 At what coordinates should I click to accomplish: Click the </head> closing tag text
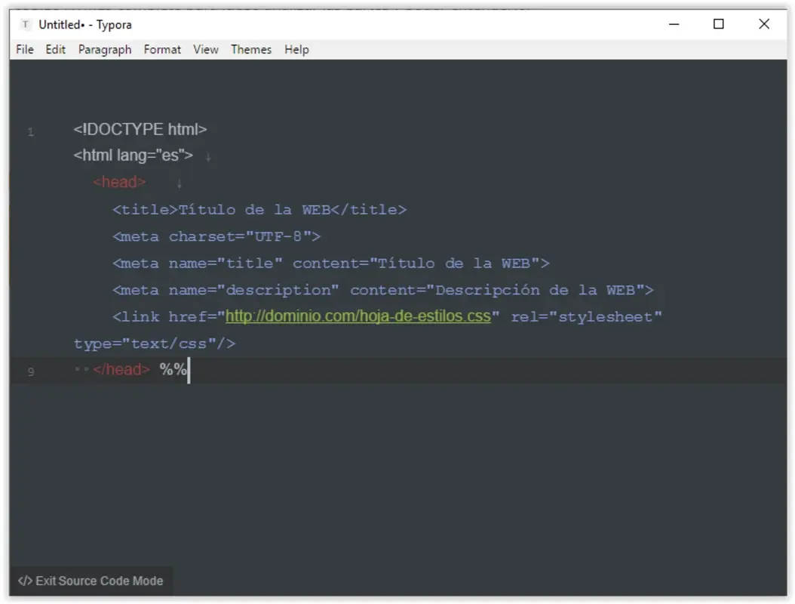[x=121, y=370]
